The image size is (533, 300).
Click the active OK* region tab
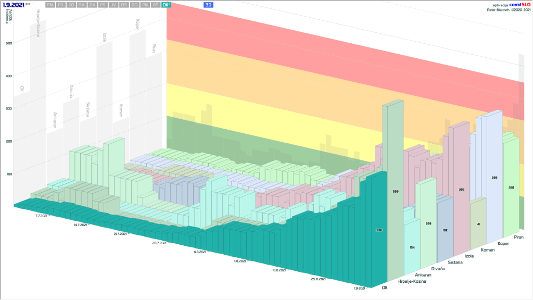tap(166, 5)
